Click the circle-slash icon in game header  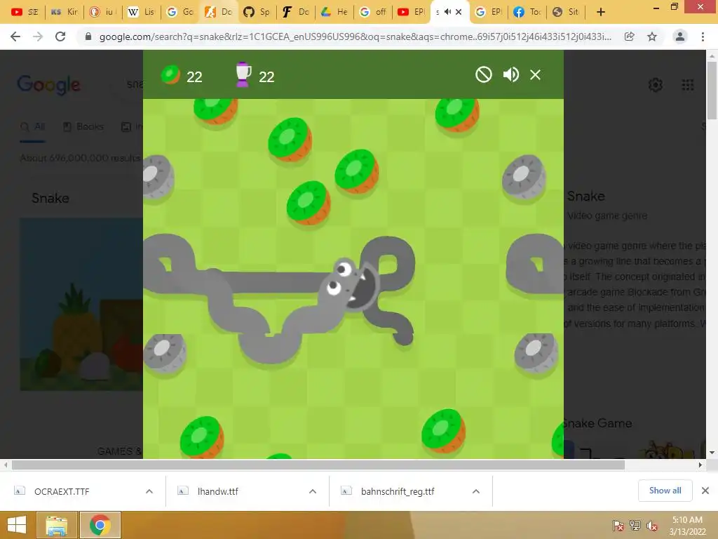[x=484, y=74]
